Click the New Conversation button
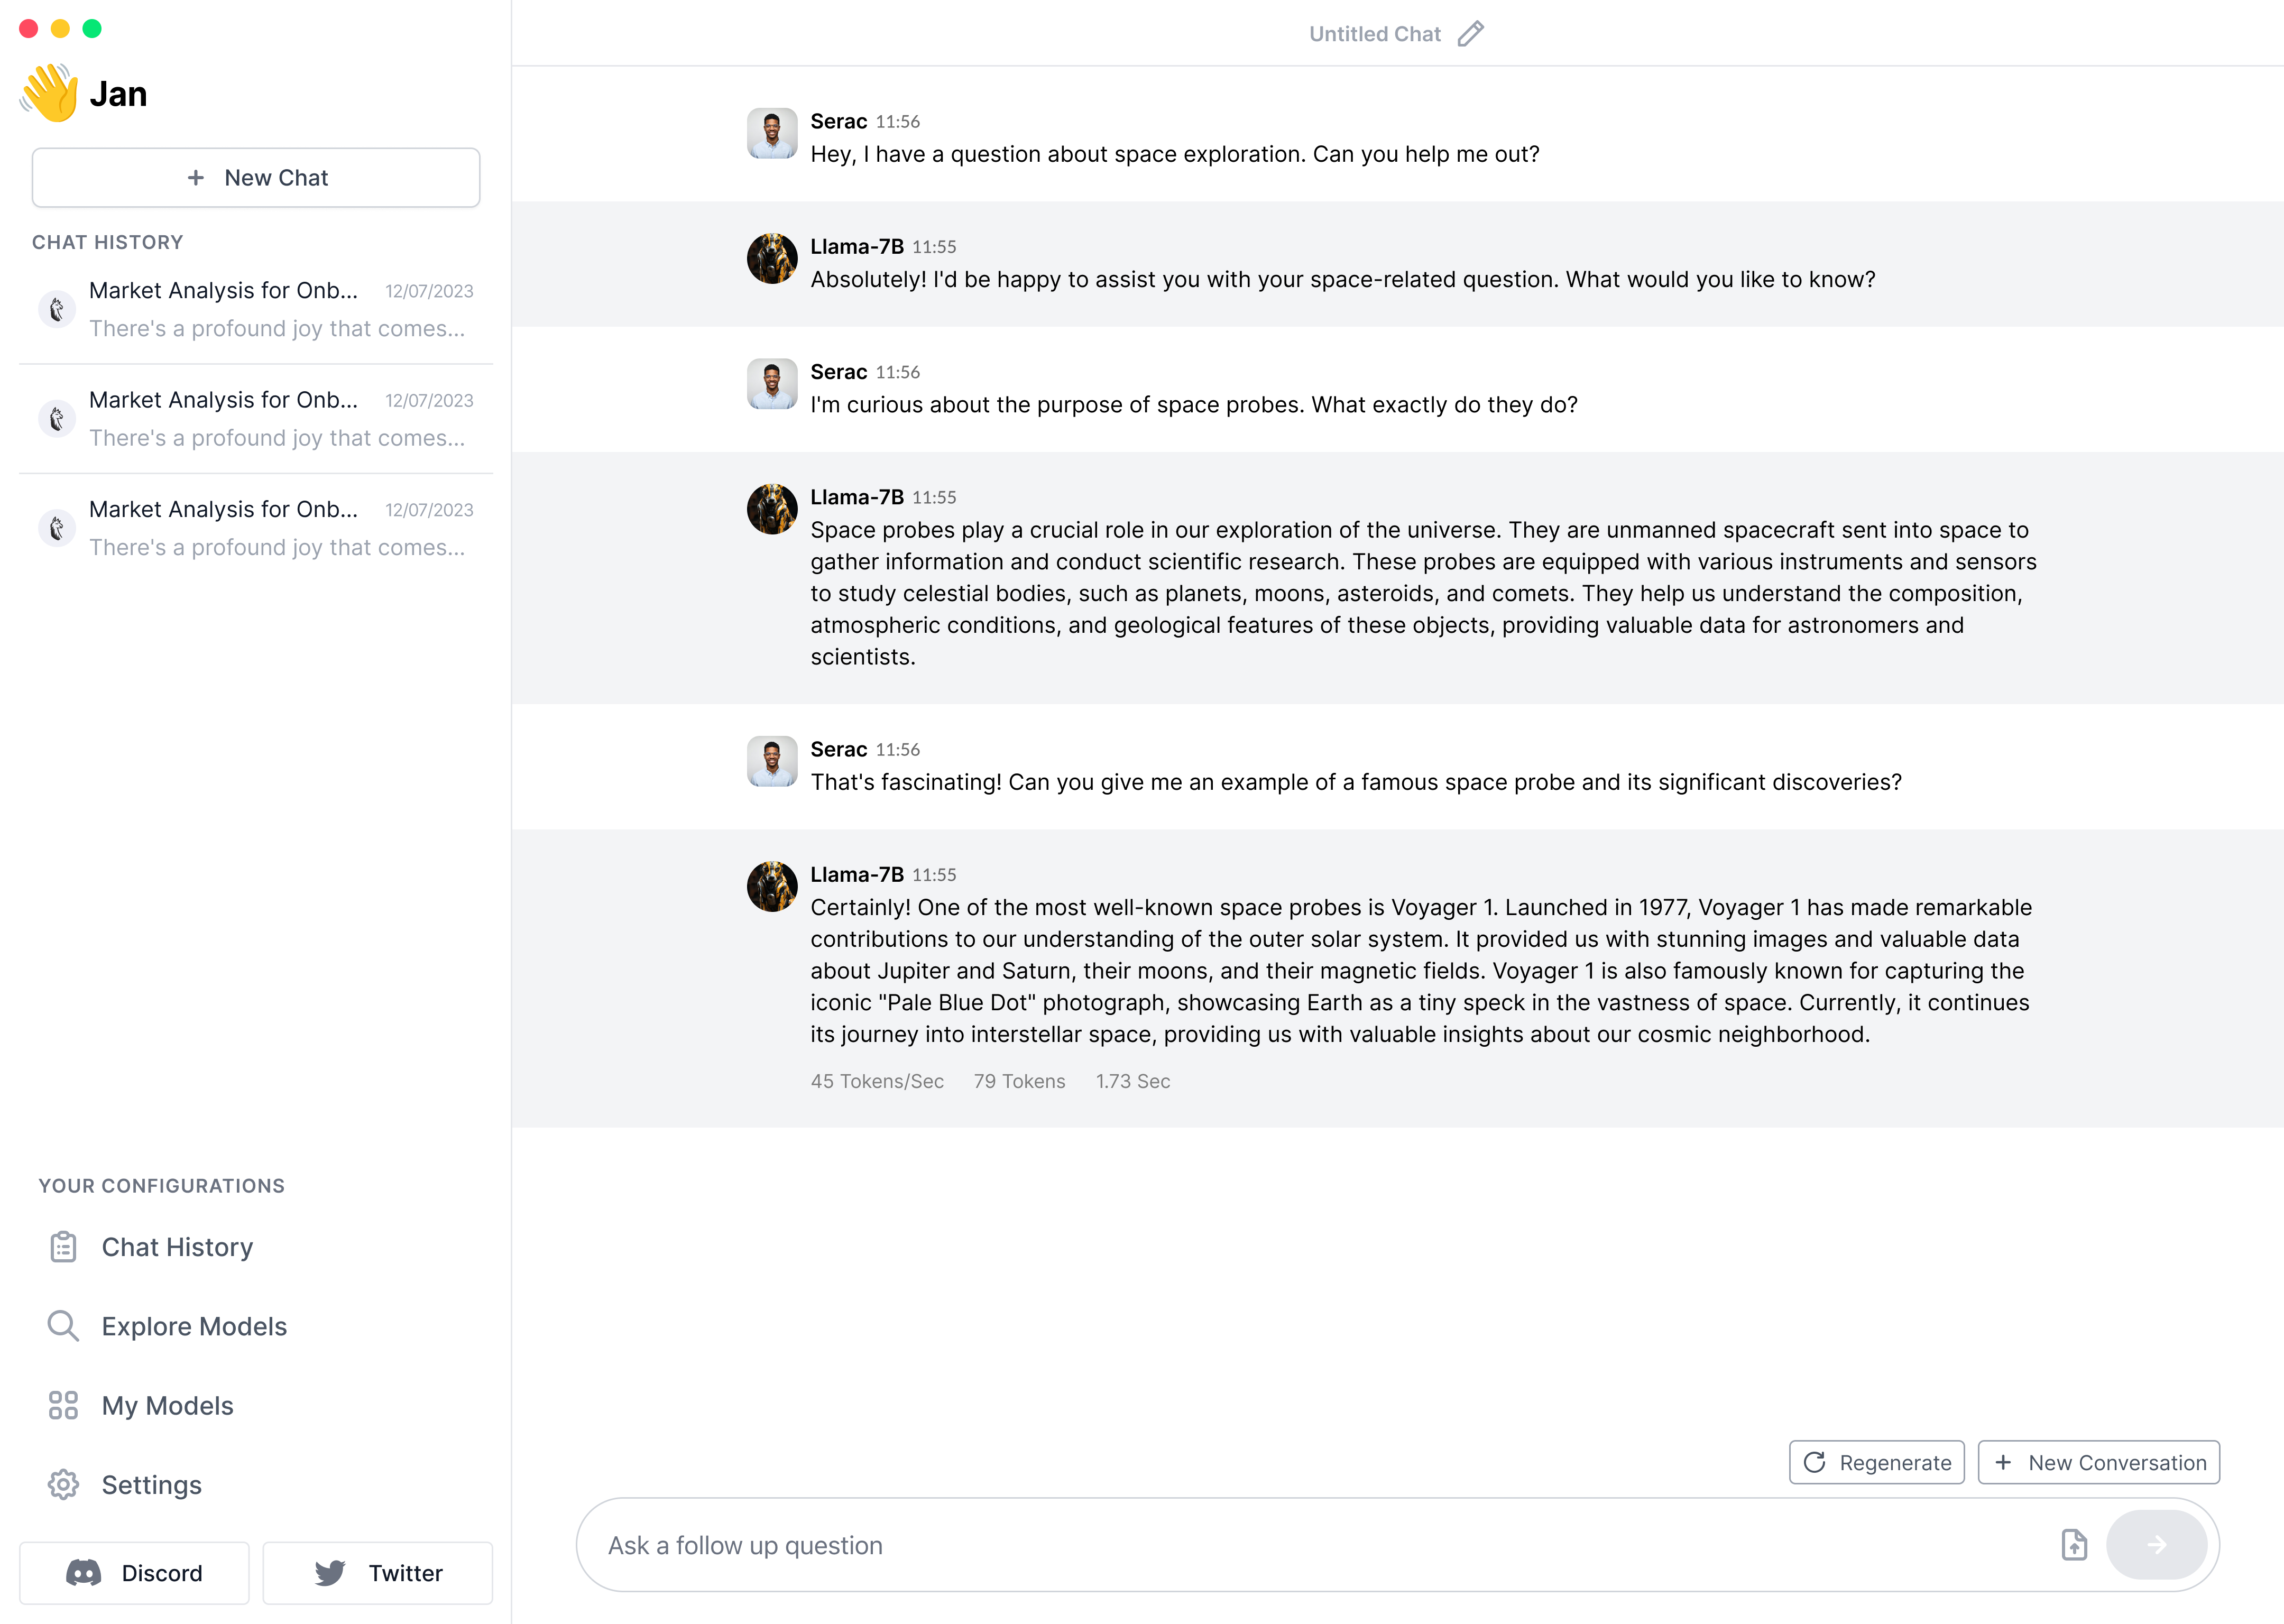Screen dimensions: 2284x1624 (x=2098, y=1462)
